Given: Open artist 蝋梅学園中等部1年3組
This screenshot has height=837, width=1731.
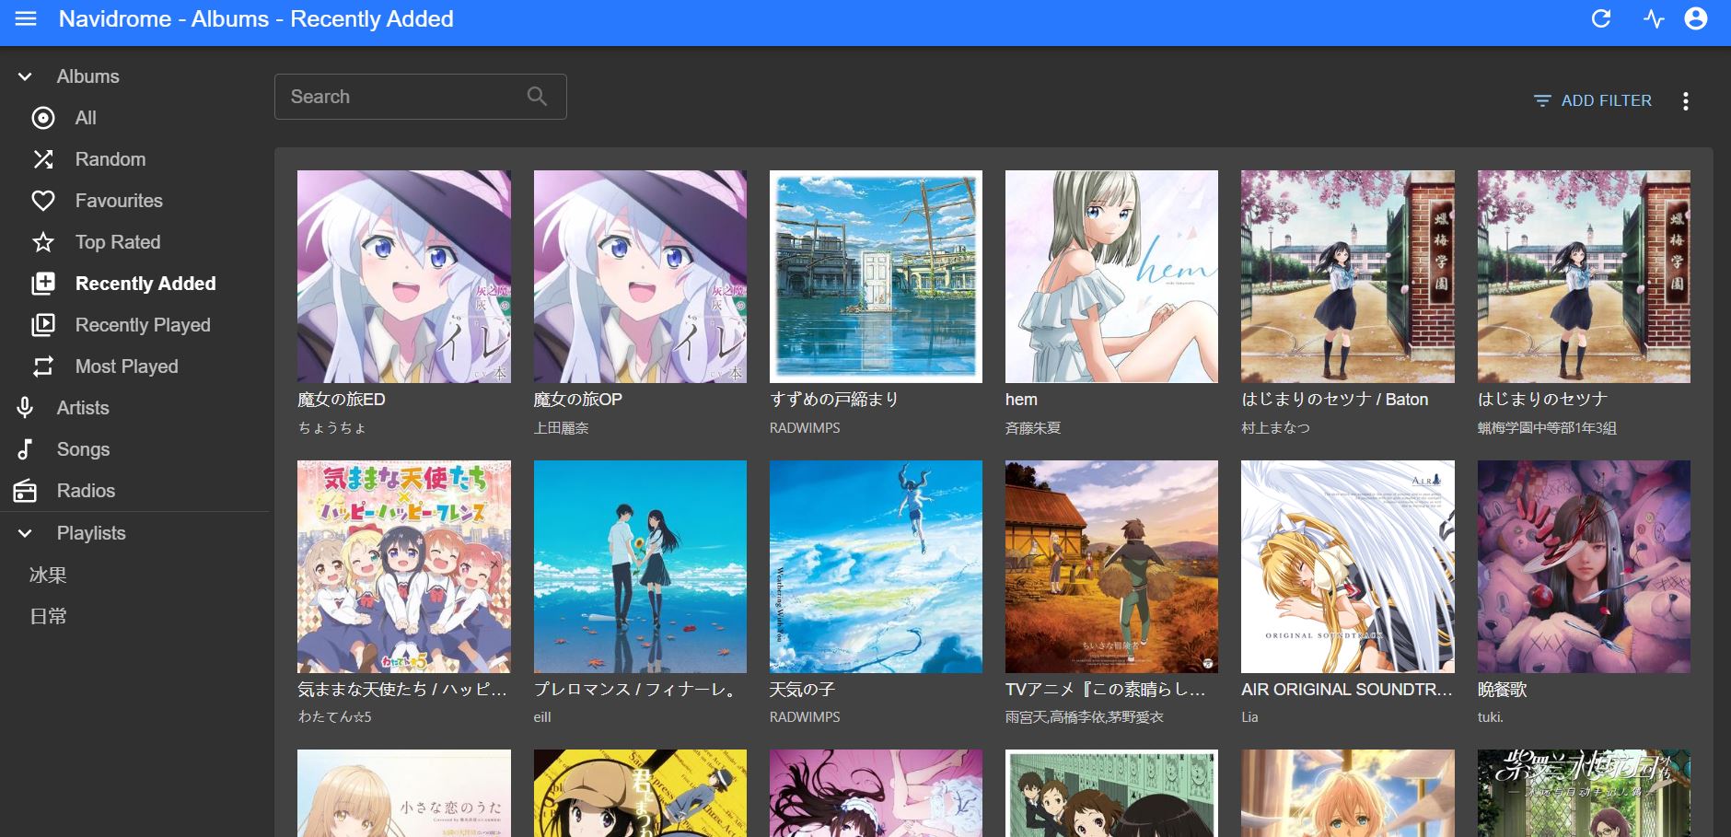Looking at the screenshot, I should tap(1547, 428).
